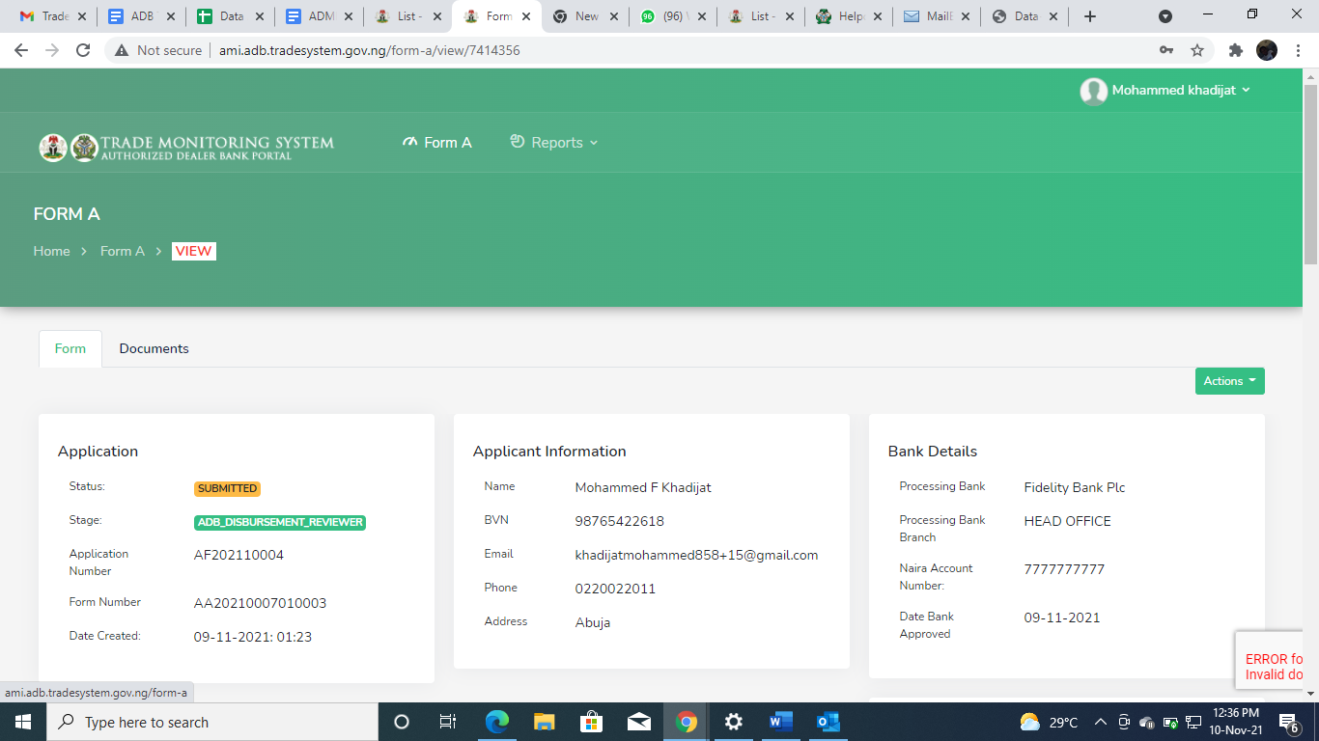Select the address value Abuja
1319x741 pixels.
[x=593, y=622]
